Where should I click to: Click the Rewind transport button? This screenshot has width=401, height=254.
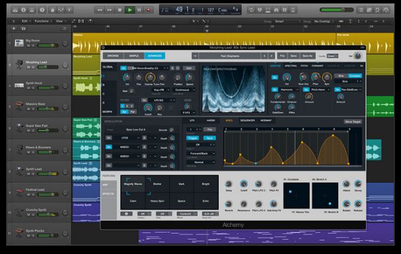(x=100, y=10)
